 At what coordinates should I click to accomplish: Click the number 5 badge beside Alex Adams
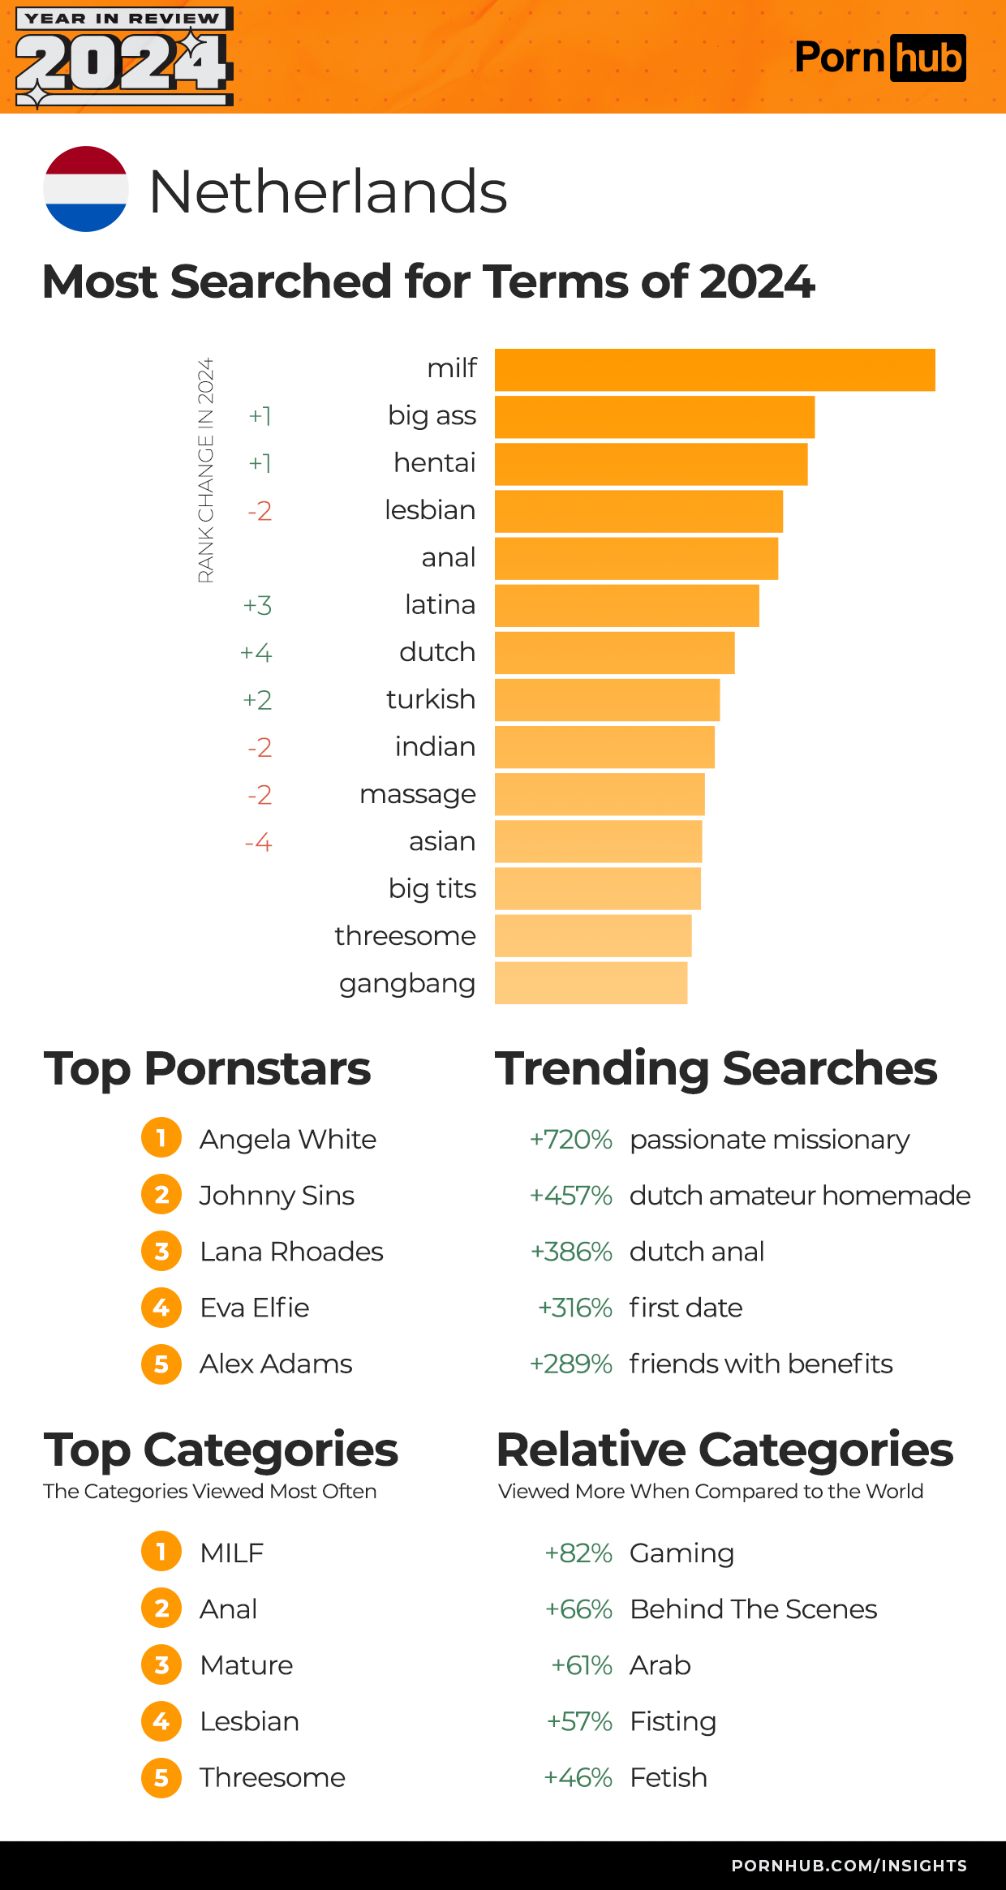pos(161,1364)
